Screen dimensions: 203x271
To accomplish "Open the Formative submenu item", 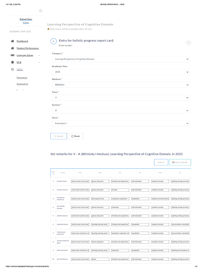I will click(x=22, y=78).
